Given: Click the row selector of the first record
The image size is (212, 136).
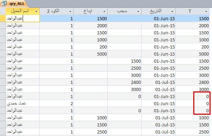Looking at the screenshot, I should (3, 18).
